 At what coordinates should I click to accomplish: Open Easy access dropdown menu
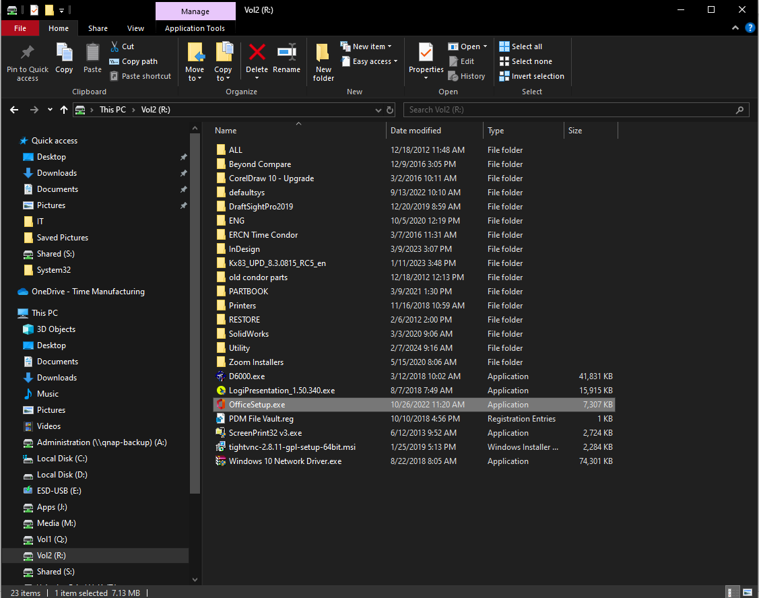pyautogui.click(x=369, y=61)
